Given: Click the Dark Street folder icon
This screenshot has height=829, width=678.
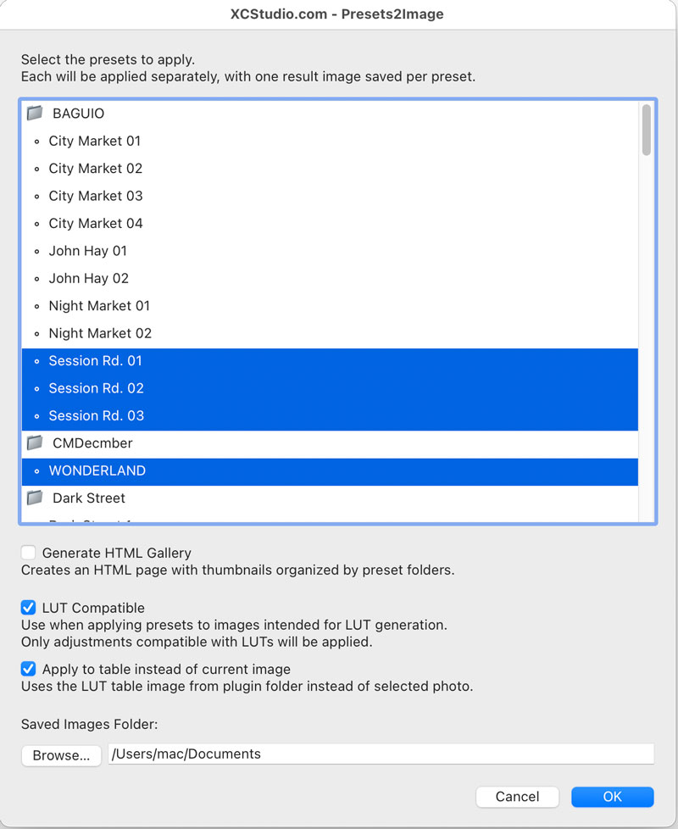Looking at the screenshot, I should [35, 498].
